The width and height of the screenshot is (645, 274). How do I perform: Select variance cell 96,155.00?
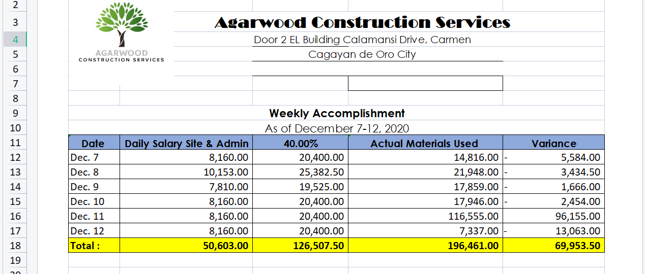pos(553,216)
